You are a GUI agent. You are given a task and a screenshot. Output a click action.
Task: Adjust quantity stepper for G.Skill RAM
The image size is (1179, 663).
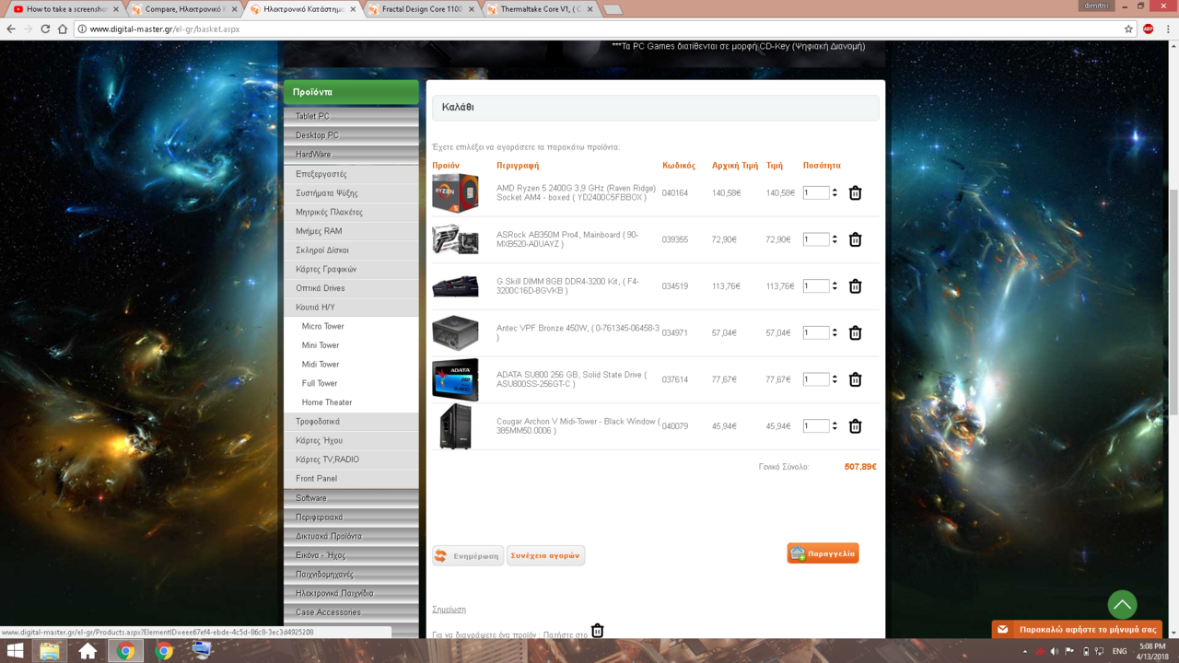[835, 286]
